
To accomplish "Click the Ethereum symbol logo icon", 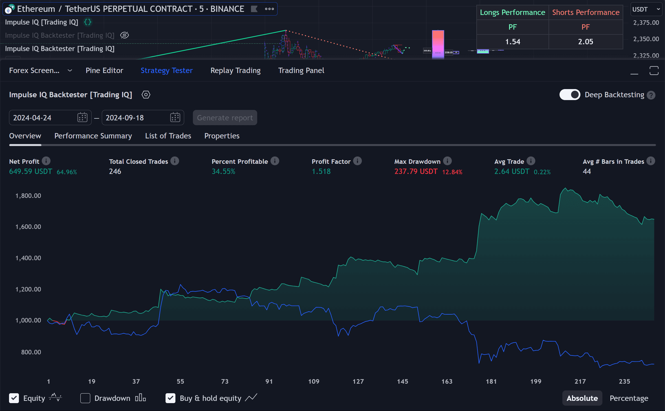I will pos(9,9).
